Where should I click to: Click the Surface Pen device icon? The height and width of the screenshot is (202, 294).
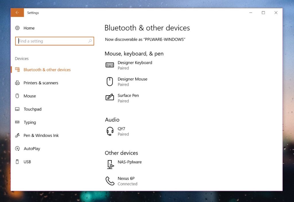(x=110, y=98)
